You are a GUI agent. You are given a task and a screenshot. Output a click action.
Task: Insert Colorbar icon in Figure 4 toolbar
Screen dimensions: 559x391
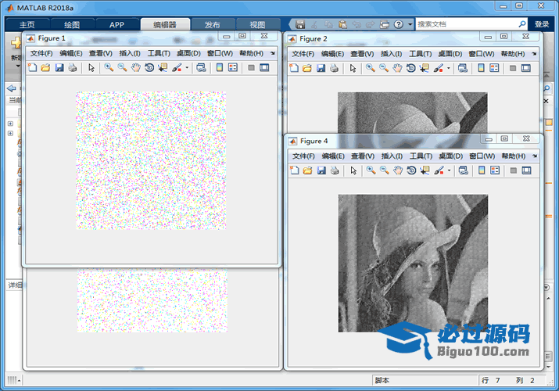[x=482, y=170]
